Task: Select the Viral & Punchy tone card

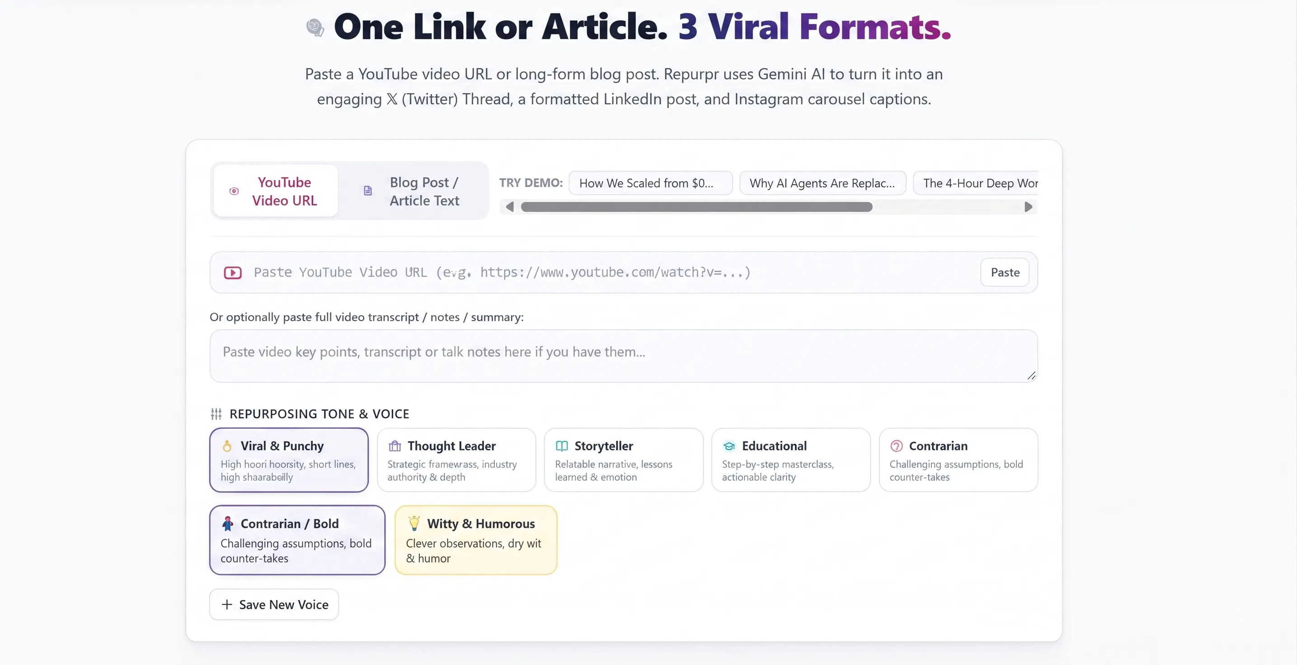Action: click(289, 459)
